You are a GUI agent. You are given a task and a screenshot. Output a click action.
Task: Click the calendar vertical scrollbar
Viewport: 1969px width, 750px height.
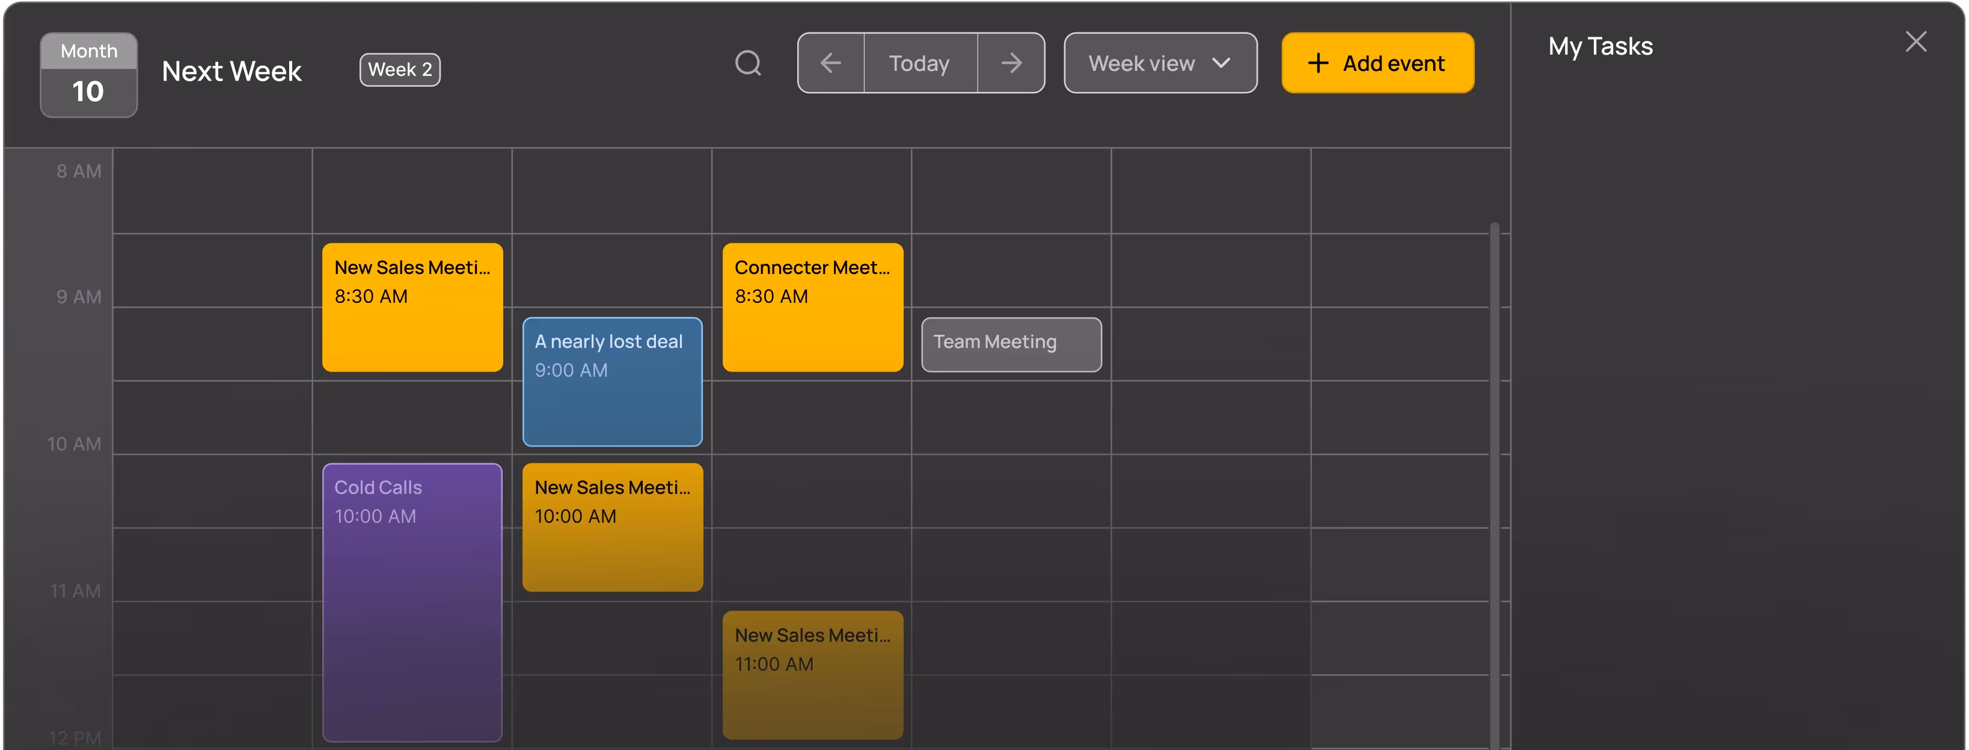(1494, 481)
